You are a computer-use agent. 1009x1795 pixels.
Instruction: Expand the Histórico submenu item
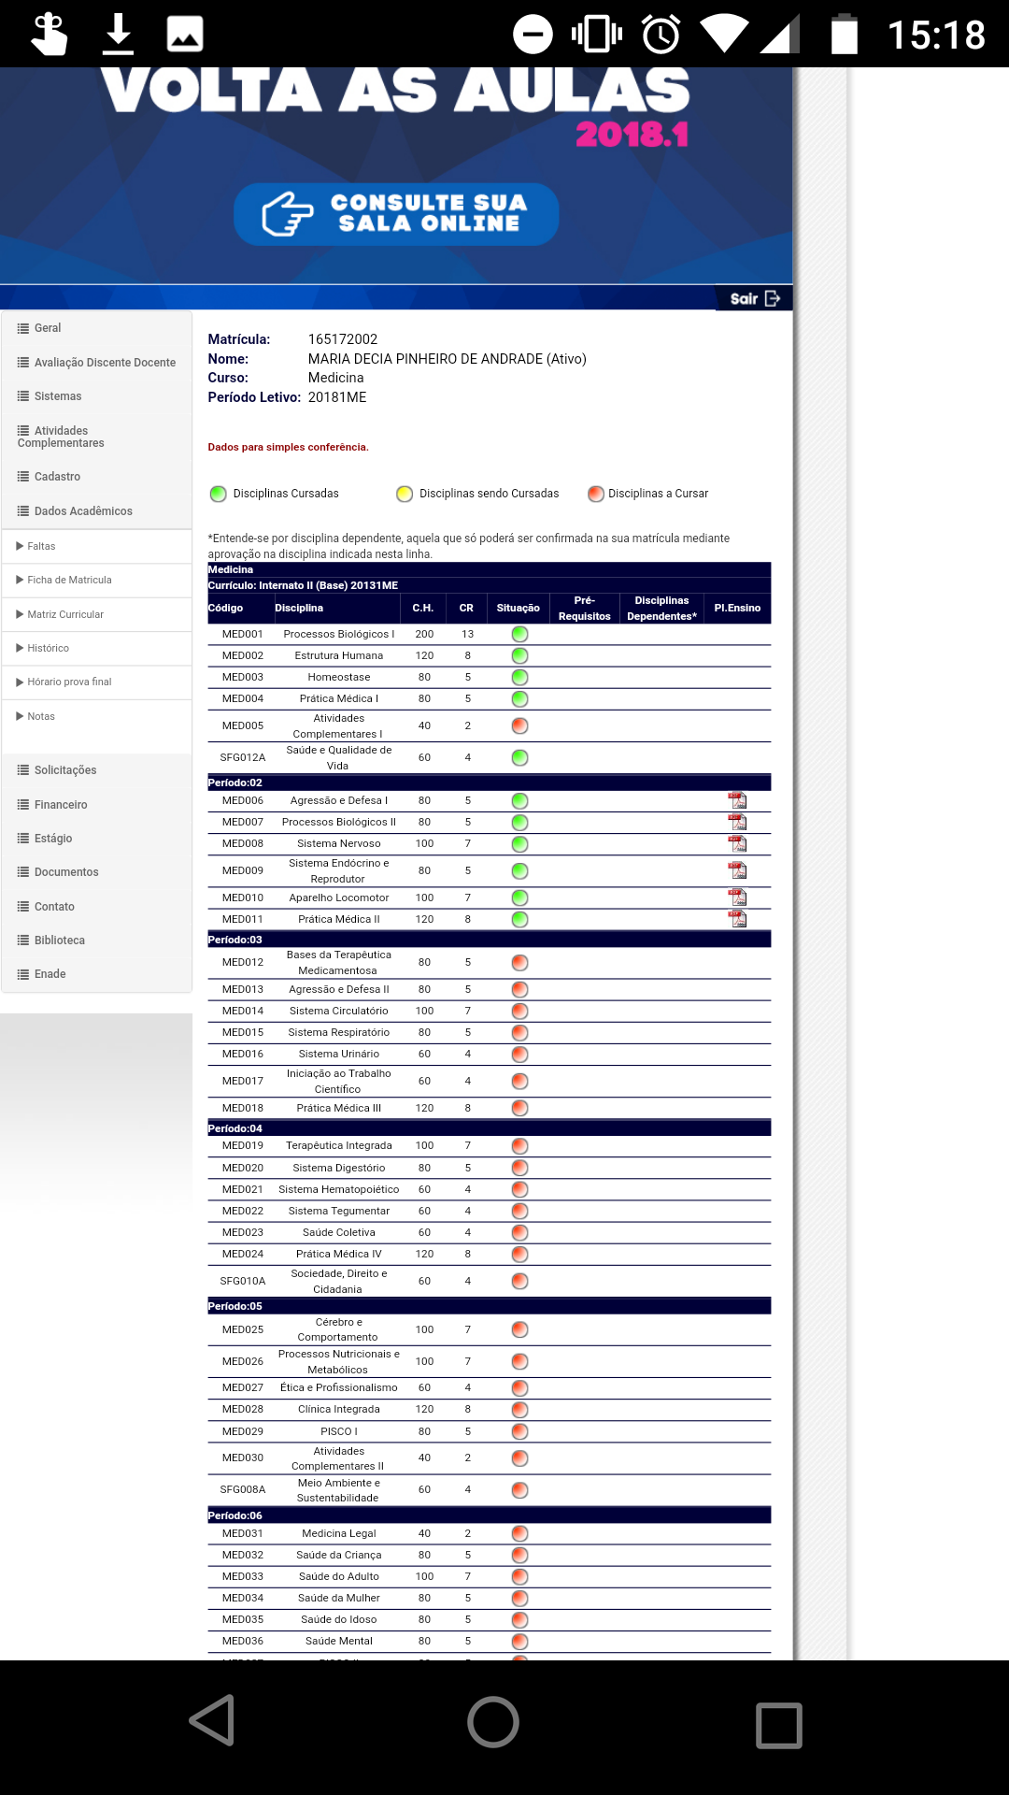click(x=48, y=648)
